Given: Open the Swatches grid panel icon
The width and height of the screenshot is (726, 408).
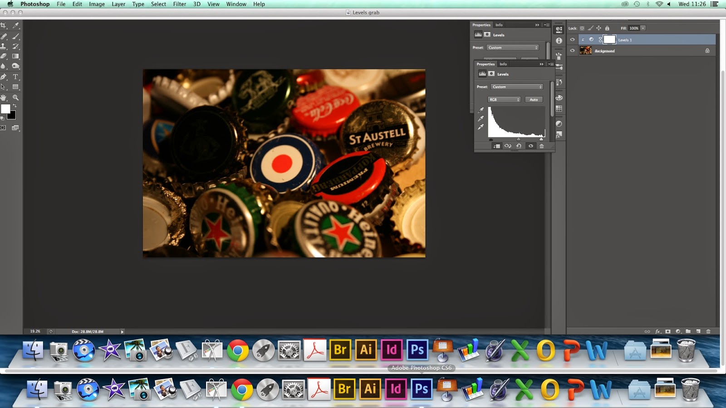Looking at the screenshot, I should (559, 108).
